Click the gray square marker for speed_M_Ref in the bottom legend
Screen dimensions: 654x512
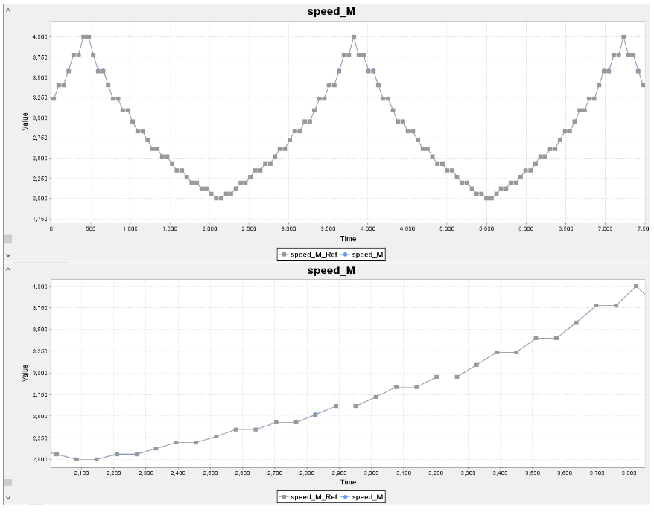pos(285,497)
